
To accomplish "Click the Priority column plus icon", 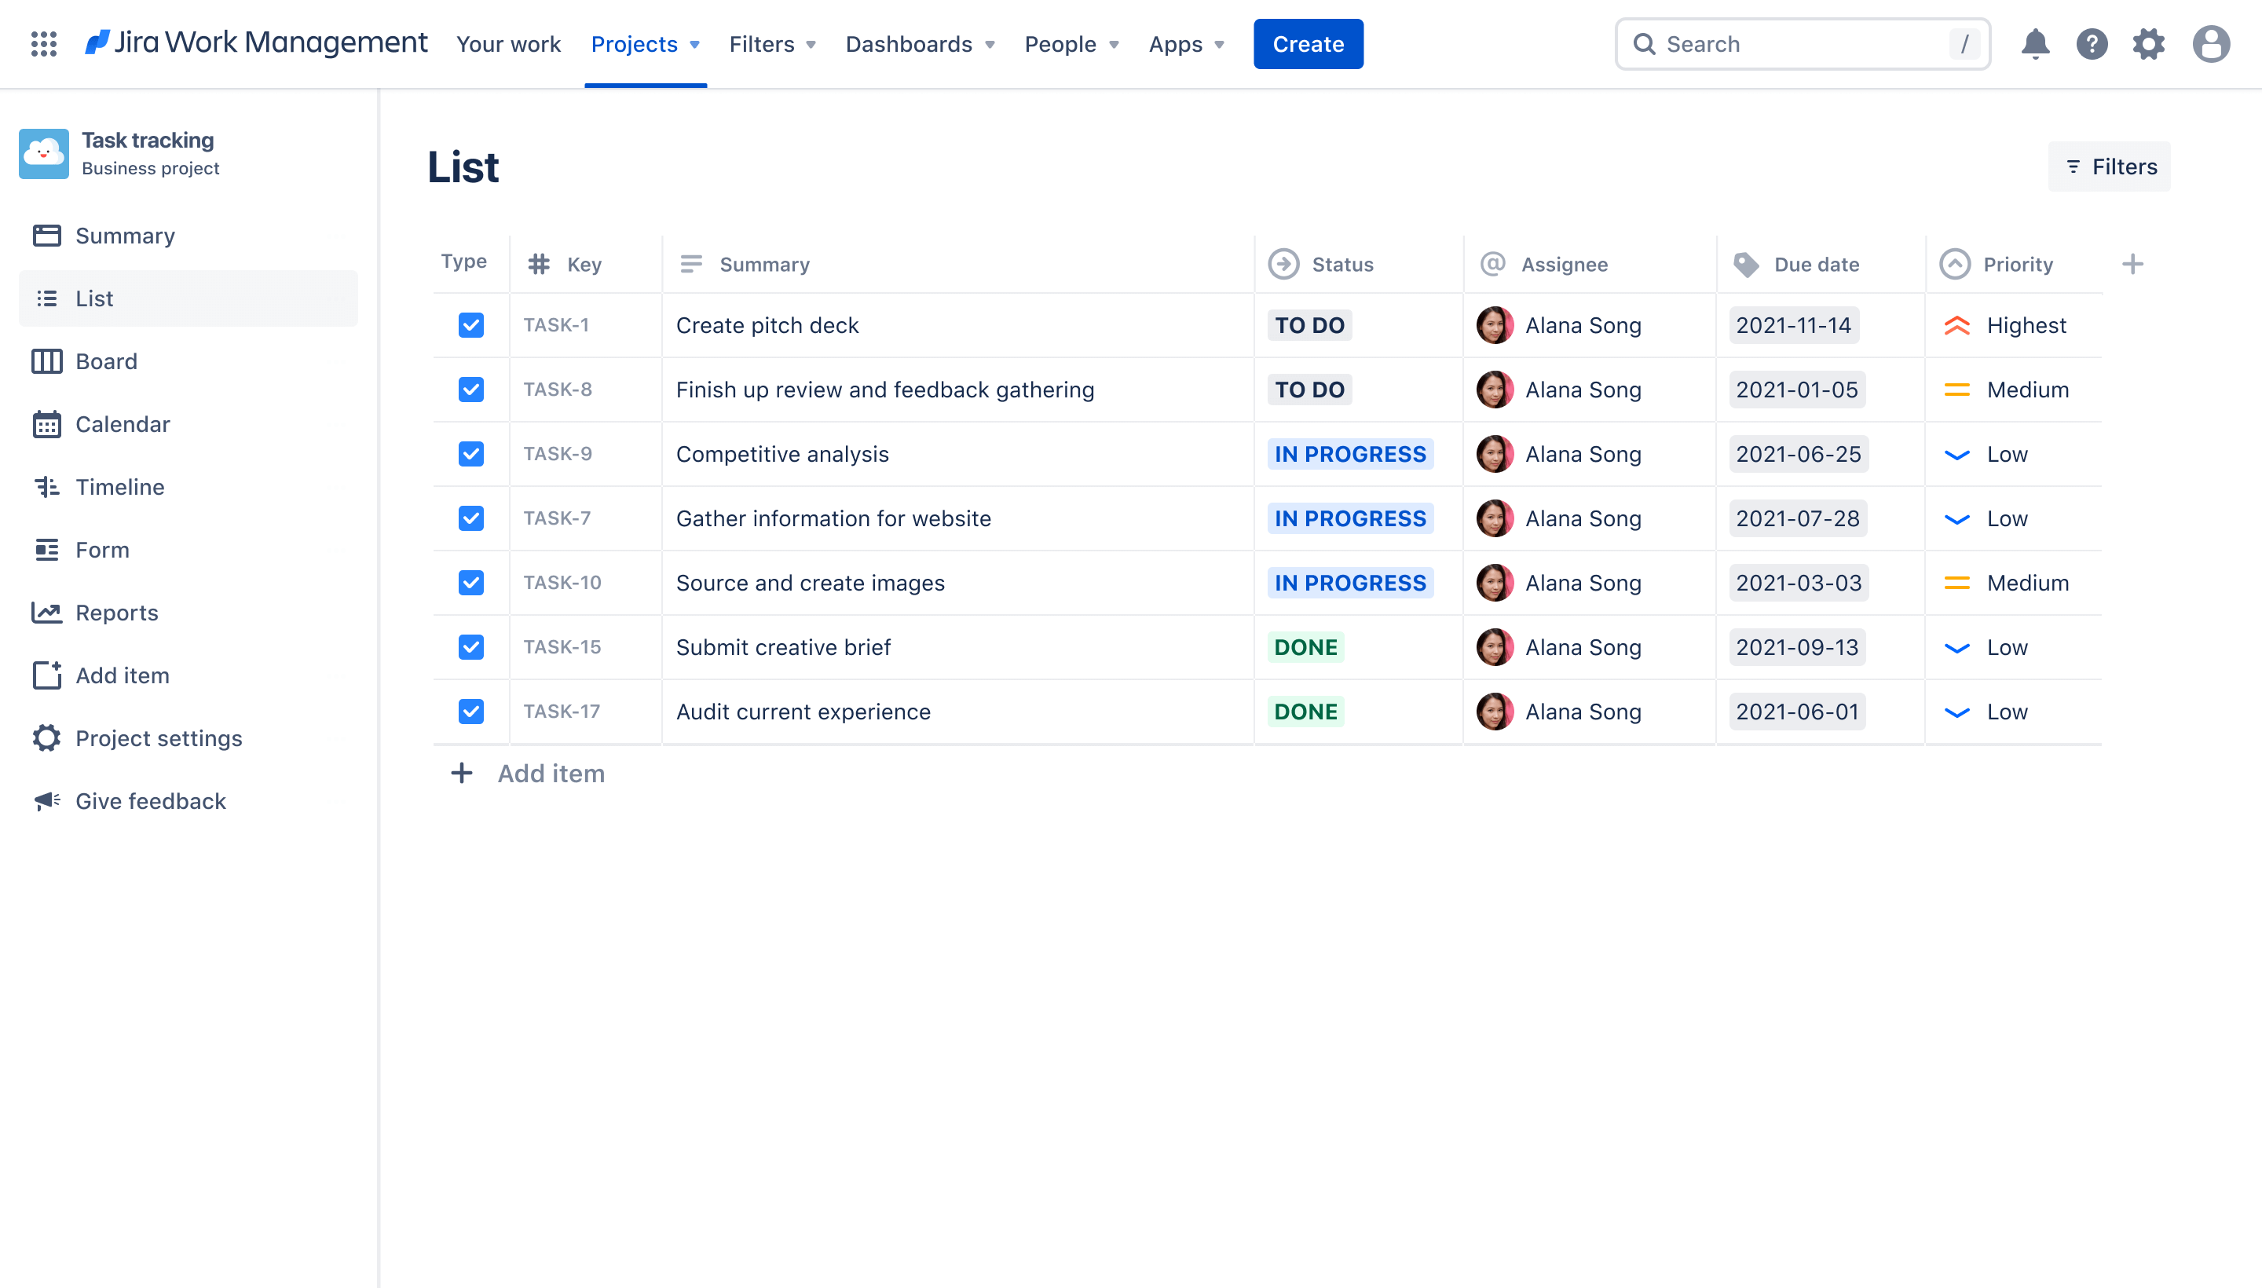I will click(2132, 262).
